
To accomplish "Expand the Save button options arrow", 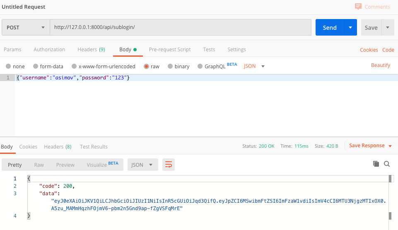I will click(x=388, y=27).
